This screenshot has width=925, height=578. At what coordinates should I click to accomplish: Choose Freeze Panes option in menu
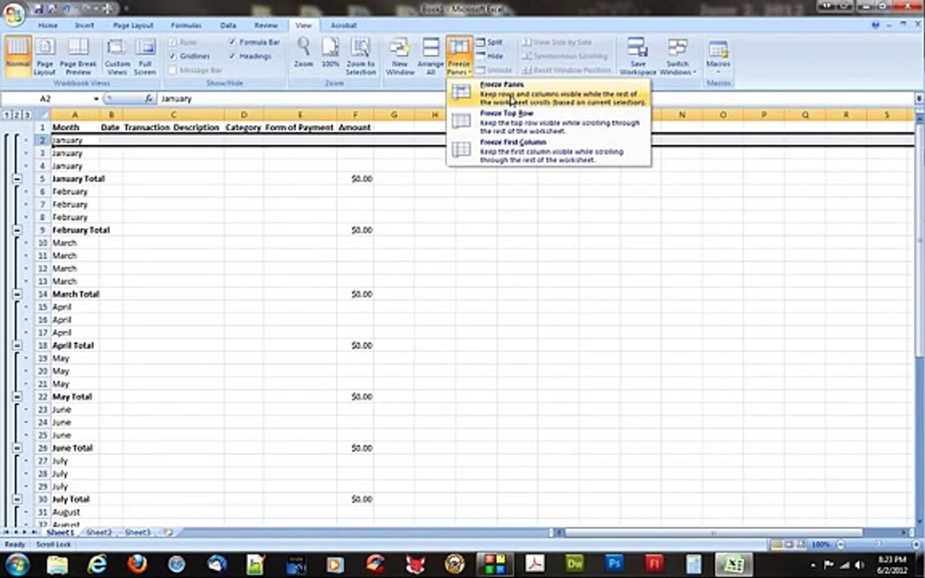click(548, 93)
